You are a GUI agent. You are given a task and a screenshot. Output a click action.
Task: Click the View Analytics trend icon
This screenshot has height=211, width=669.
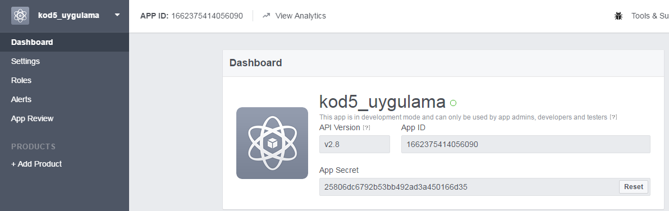266,16
